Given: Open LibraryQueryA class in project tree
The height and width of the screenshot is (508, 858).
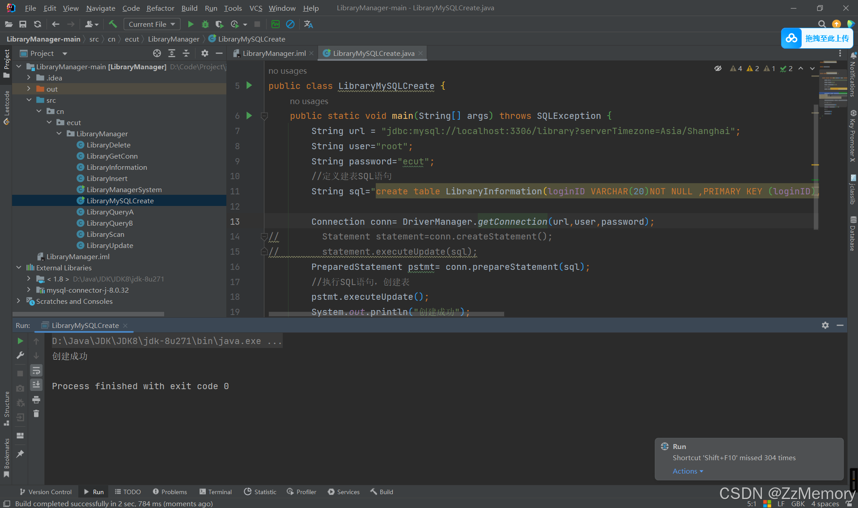Looking at the screenshot, I should click(x=110, y=212).
